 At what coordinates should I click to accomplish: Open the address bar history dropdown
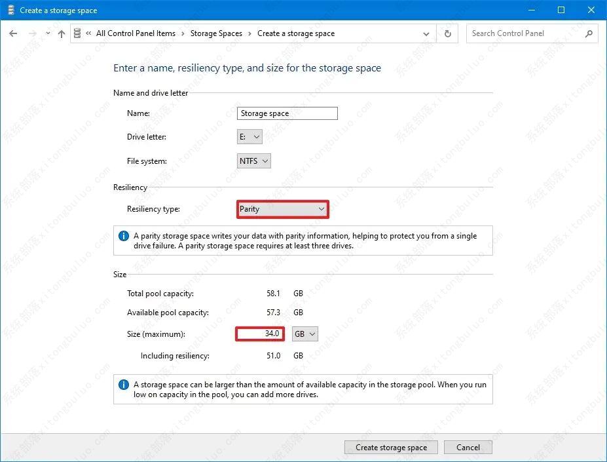(x=426, y=33)
